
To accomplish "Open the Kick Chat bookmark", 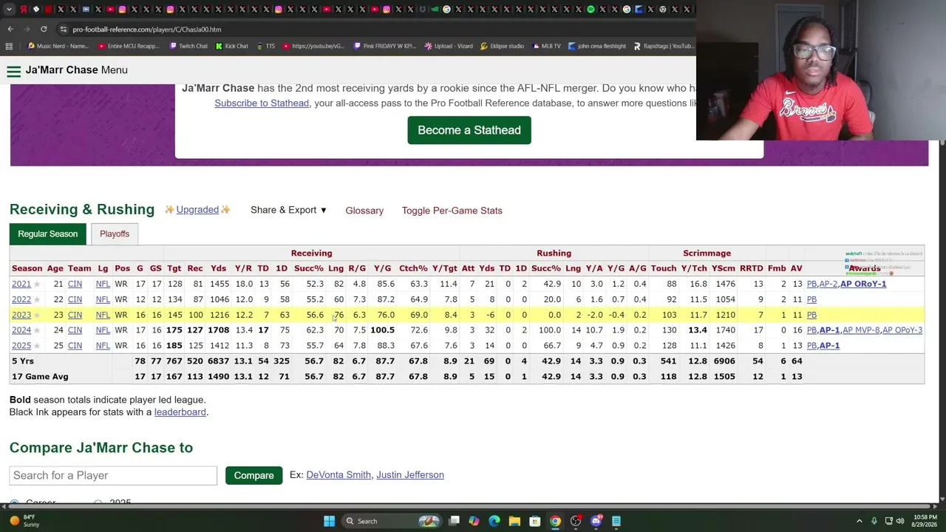I will [x=231, y=46].
